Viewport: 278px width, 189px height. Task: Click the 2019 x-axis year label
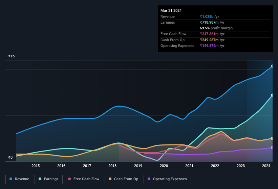coord(138,166)
